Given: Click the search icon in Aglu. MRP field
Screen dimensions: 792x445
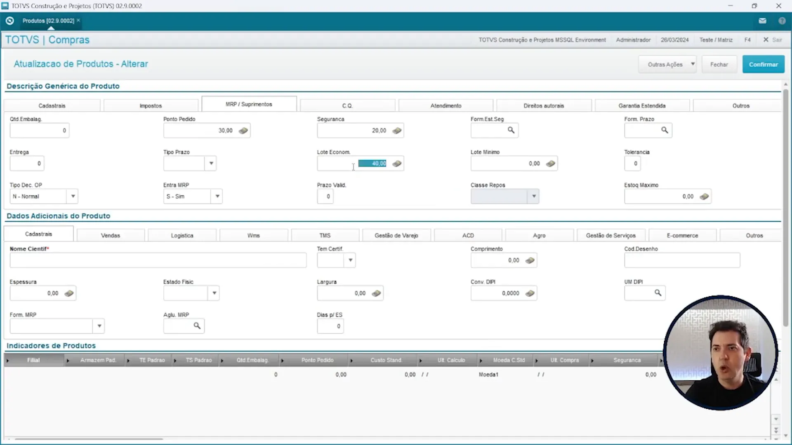Looking at the screenshot, I should pyautogui.click(x=197, y=326).
